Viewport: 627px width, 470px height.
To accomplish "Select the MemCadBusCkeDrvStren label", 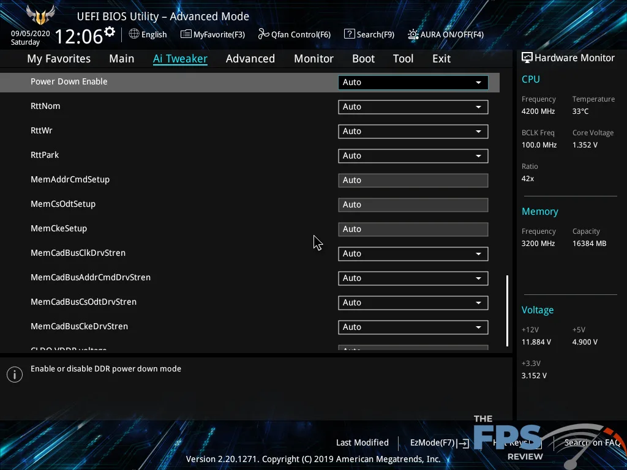I will pos(79,326).
